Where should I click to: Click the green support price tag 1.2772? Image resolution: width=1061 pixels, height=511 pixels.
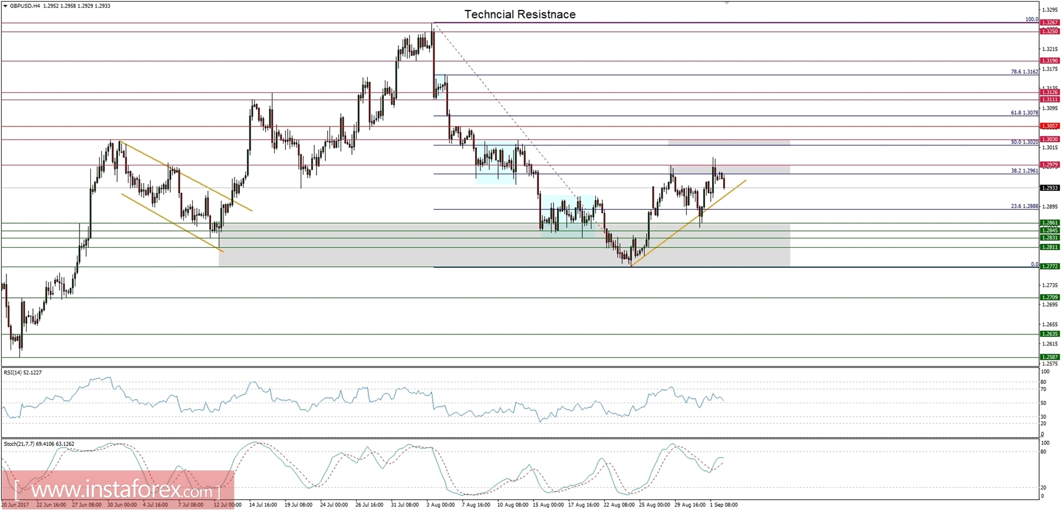pyautogui.click(x=1050, y=267)
